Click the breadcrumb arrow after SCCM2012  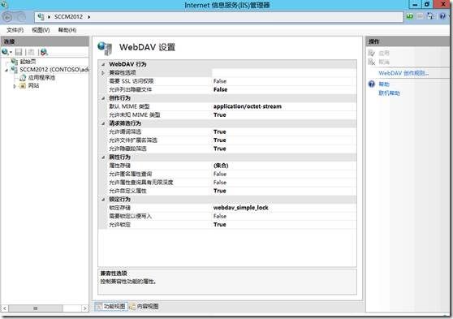89,17
